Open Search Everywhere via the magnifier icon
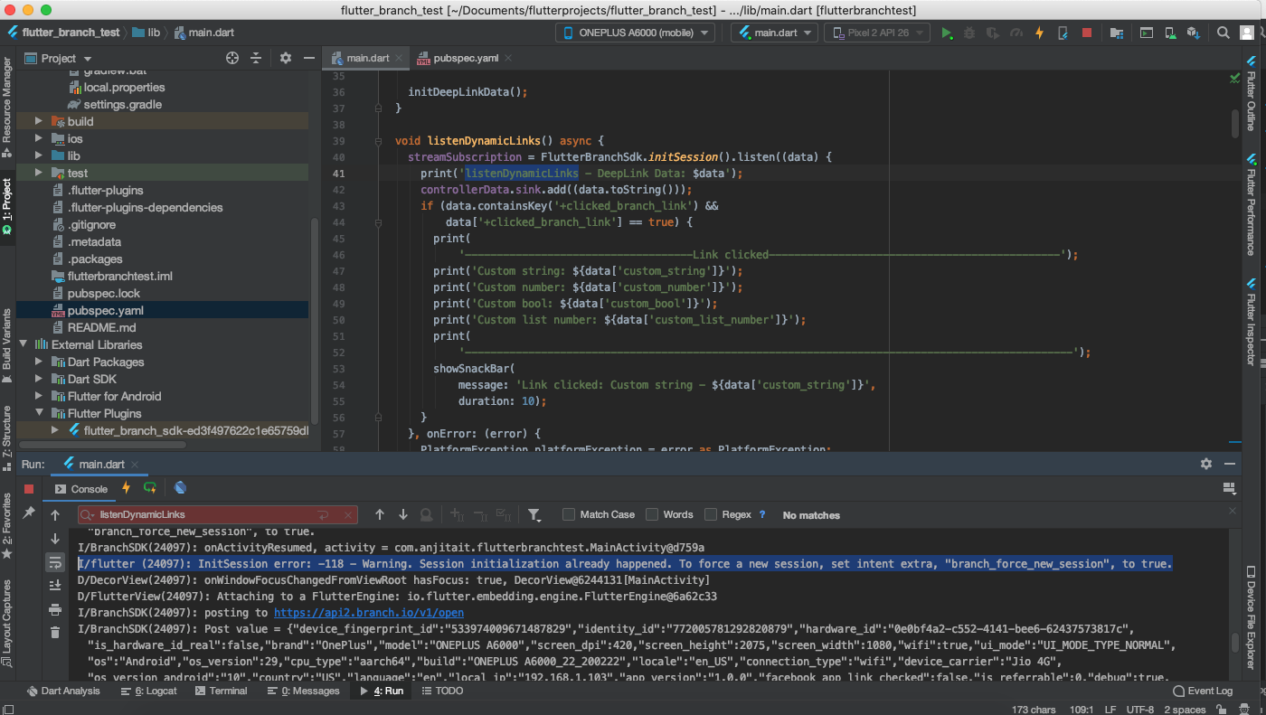 pos(1223,33)
